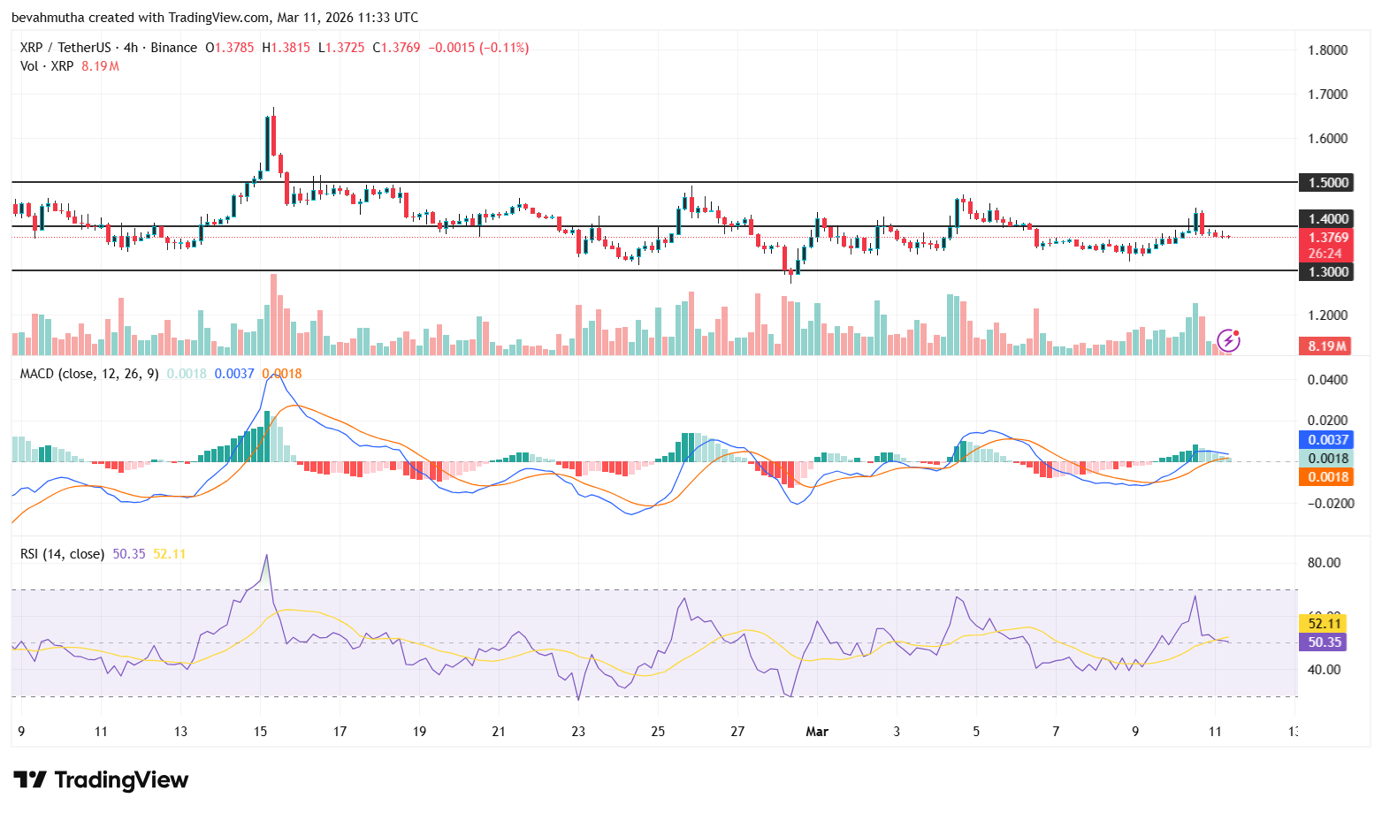Select the MACD (close, 12, 26, 9) indicator label
Image resolution: width=1382 pixels, height=813 pixels.
coord(88,374)
